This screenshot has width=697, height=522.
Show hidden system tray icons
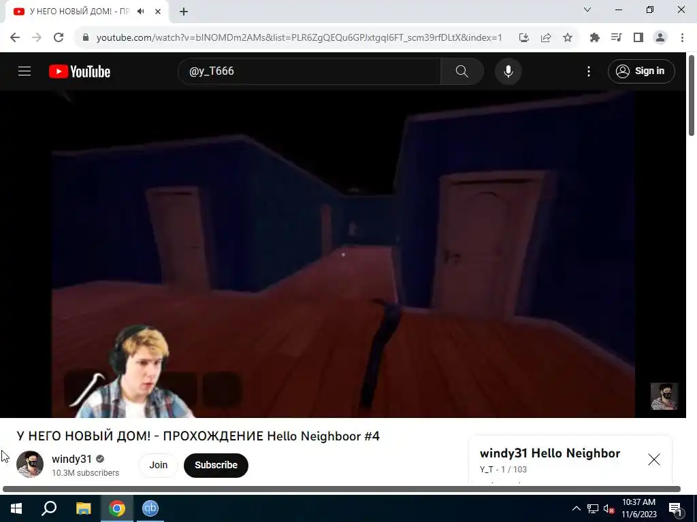(x=576, y=508)
